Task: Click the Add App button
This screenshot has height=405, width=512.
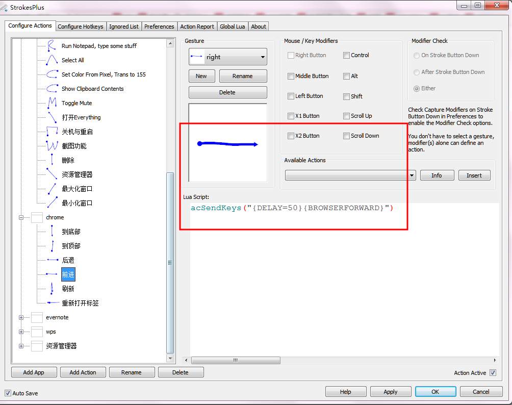Action: 34,372
